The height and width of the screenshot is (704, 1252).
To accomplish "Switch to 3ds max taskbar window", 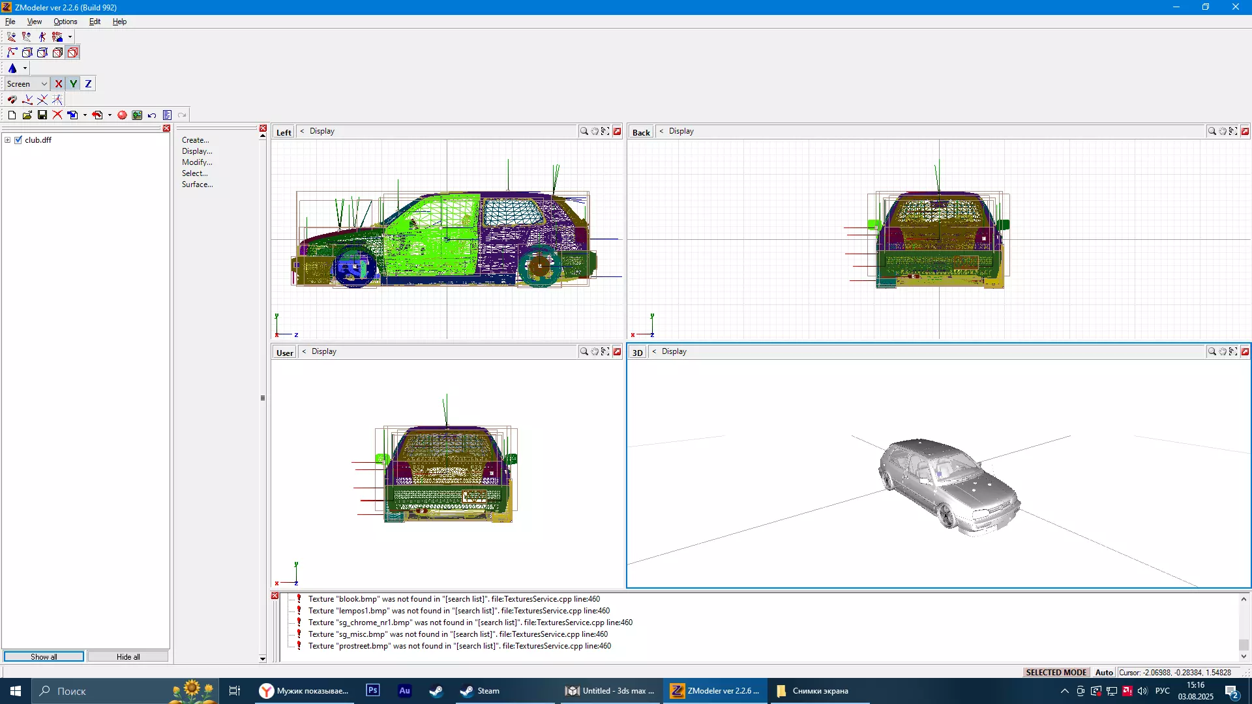I will click(609, 691).
